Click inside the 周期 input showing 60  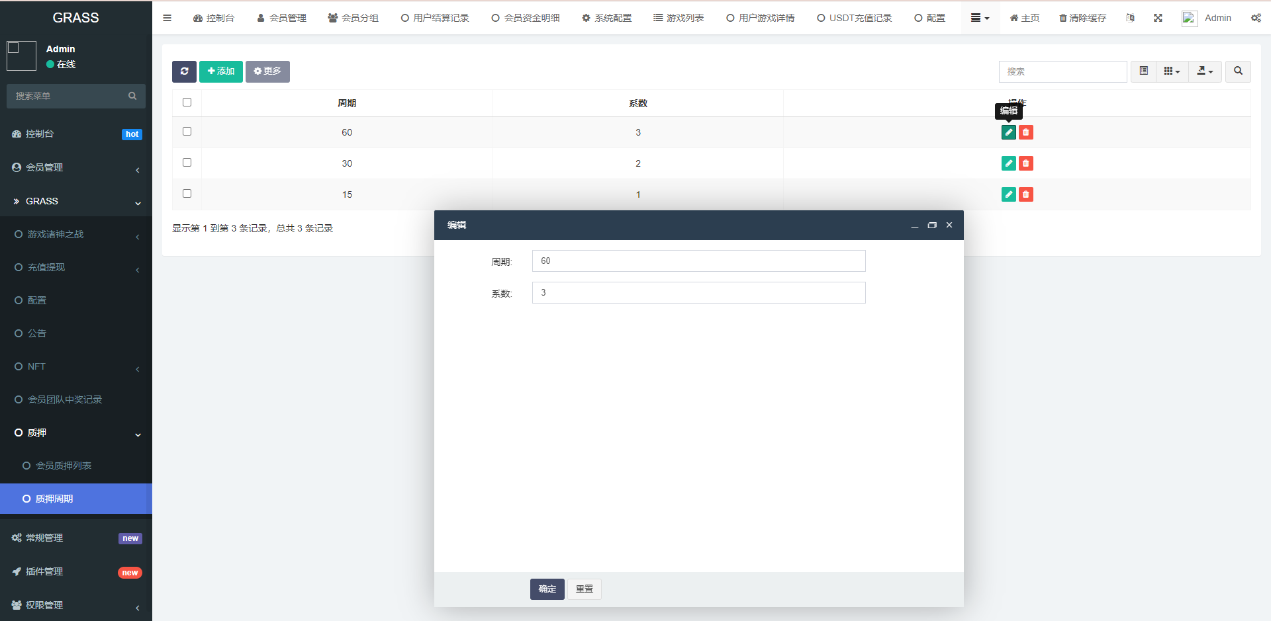point(698,261)
